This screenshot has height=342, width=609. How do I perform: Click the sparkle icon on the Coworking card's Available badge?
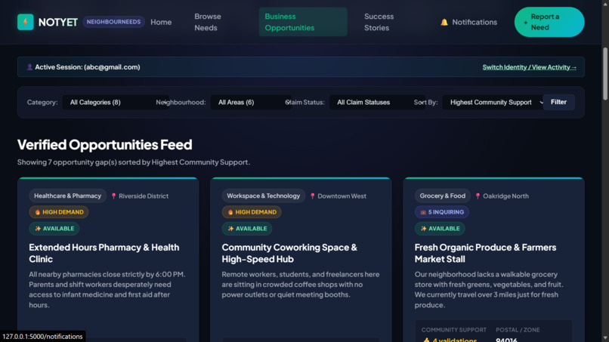pos(230,229)
